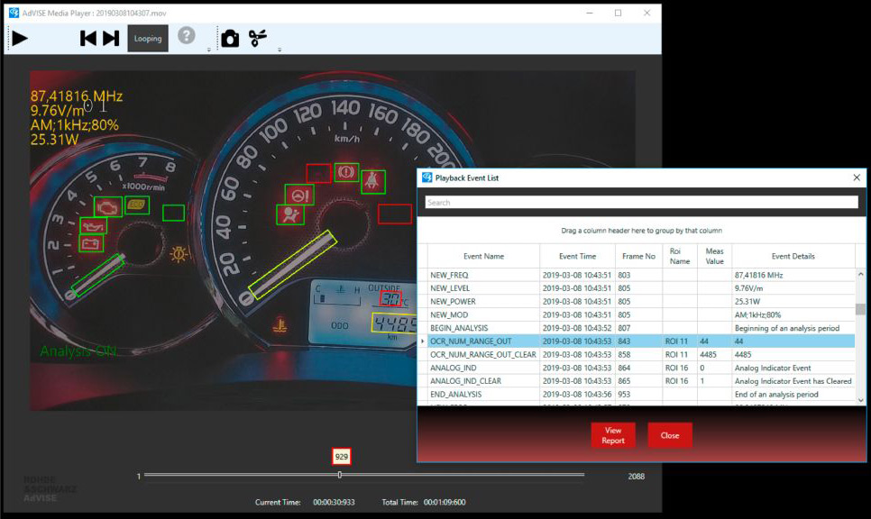
Task: Click the check engine warning light ROI
Action: (108, 207)
